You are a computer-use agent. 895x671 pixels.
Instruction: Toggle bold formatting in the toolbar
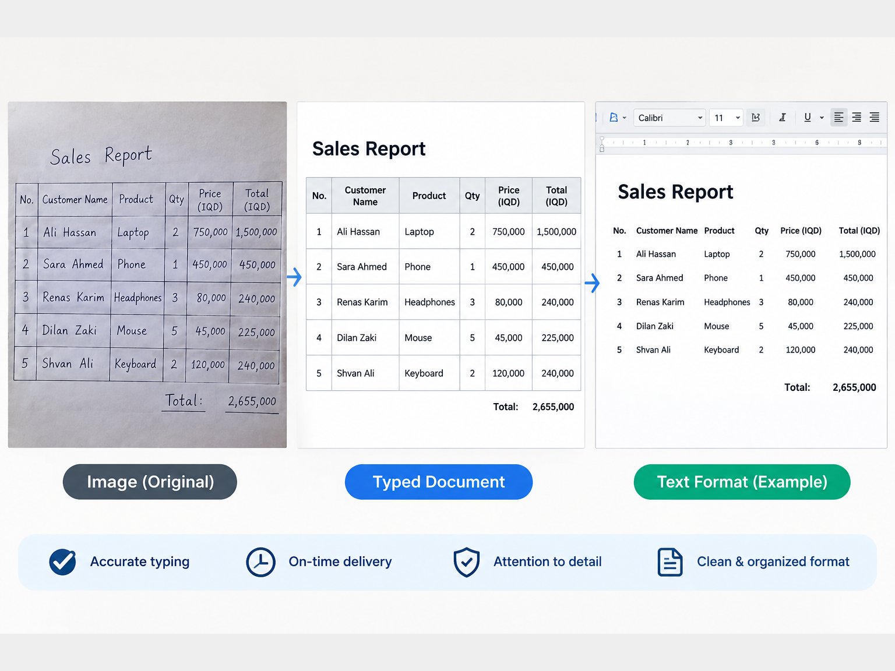[x=756, y=118]
